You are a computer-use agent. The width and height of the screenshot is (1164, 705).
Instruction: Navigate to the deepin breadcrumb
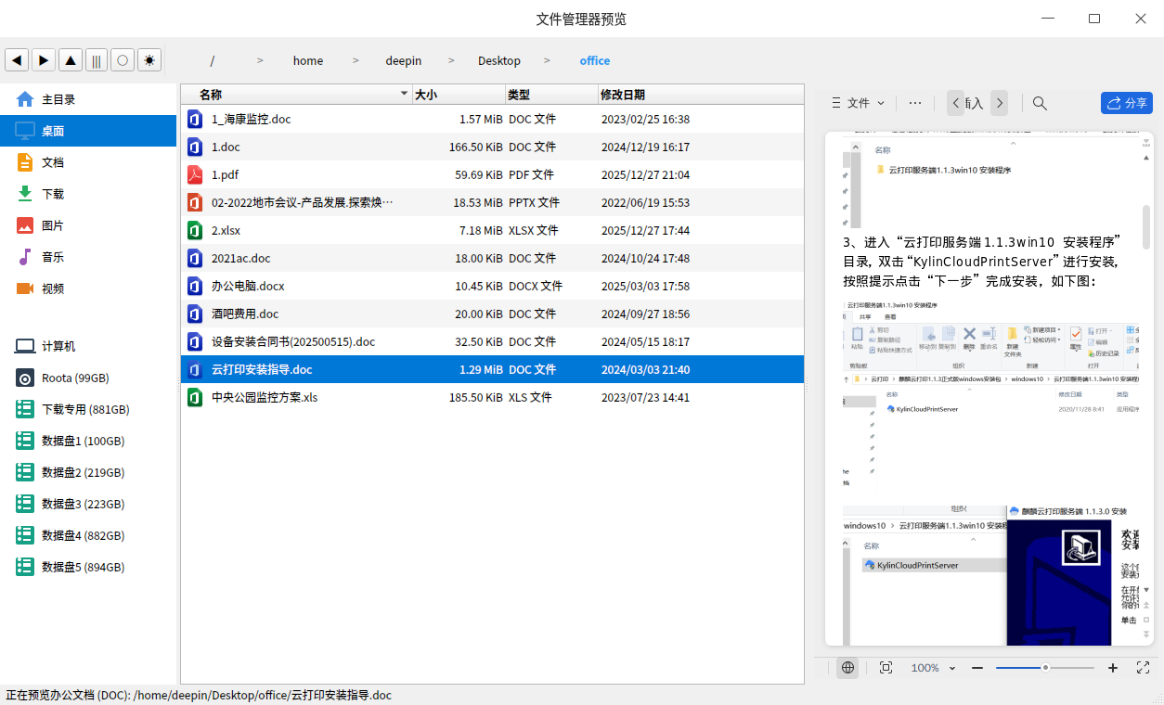(x=404, y=60)
